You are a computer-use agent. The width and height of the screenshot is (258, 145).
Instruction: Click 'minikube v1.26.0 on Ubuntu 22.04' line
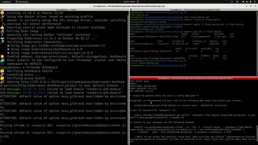click(35, 13)
